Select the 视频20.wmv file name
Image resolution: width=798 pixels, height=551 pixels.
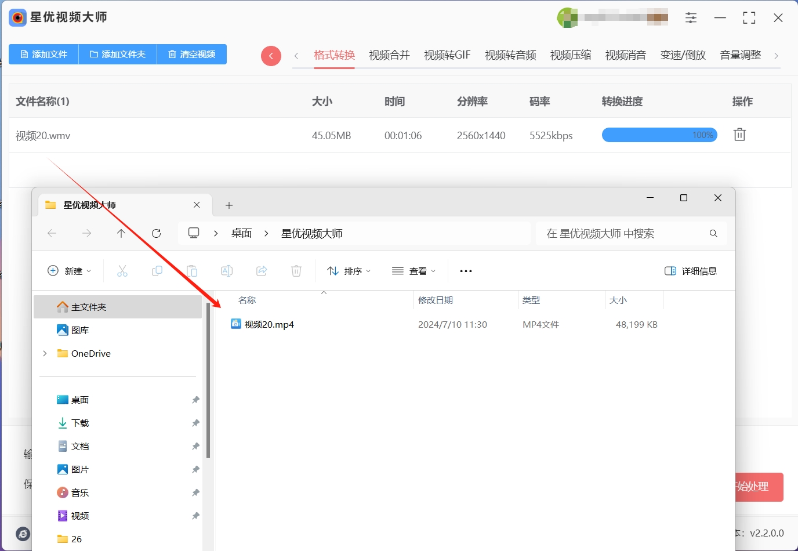point(43,136)
